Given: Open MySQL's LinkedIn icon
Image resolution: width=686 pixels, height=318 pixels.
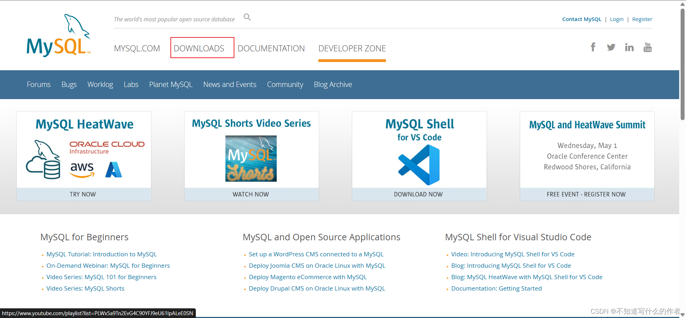Looking at the screenshot, I should point(629,47).
